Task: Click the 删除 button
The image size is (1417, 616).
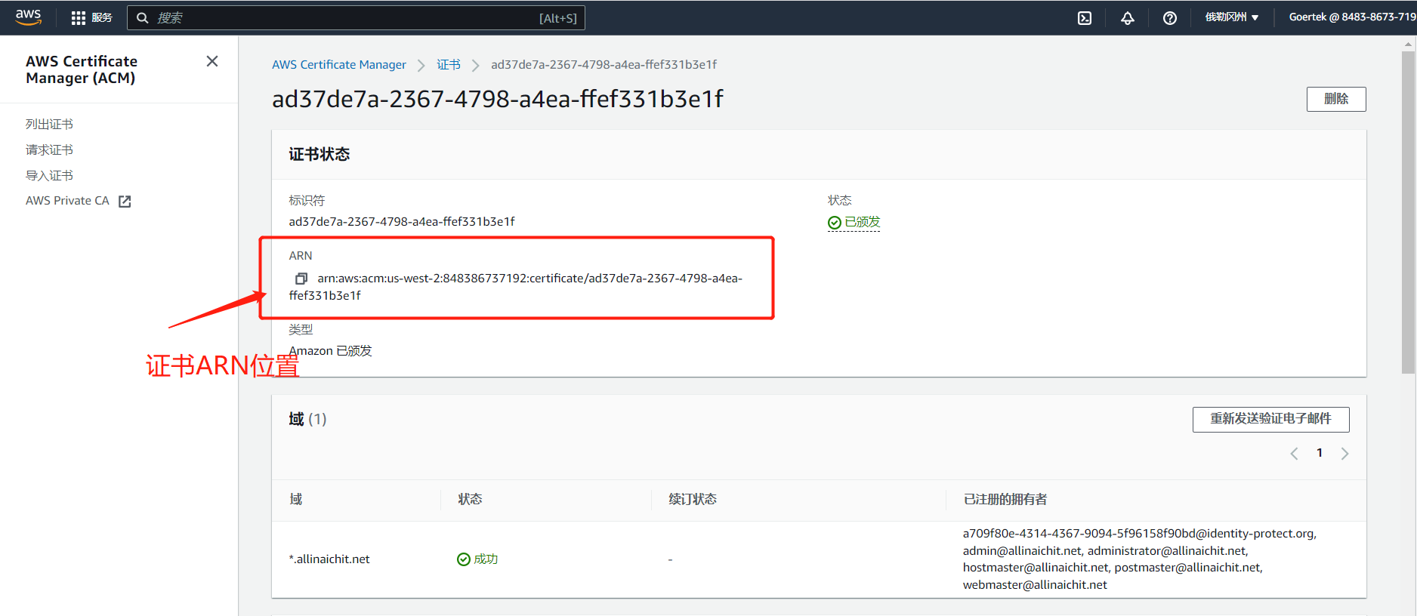Action: pyautogui.click(x=1335, y=99)
